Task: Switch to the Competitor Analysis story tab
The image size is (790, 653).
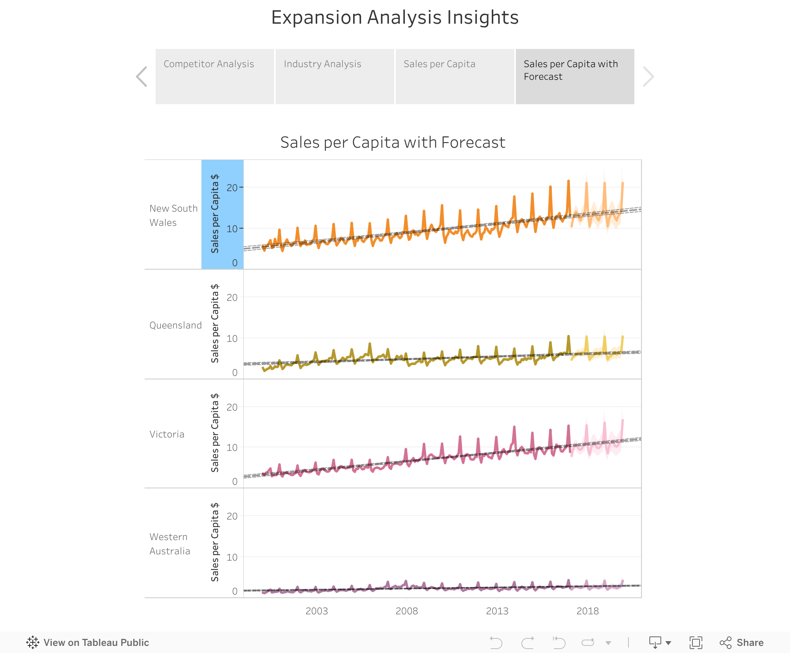Action: point(214,77)
